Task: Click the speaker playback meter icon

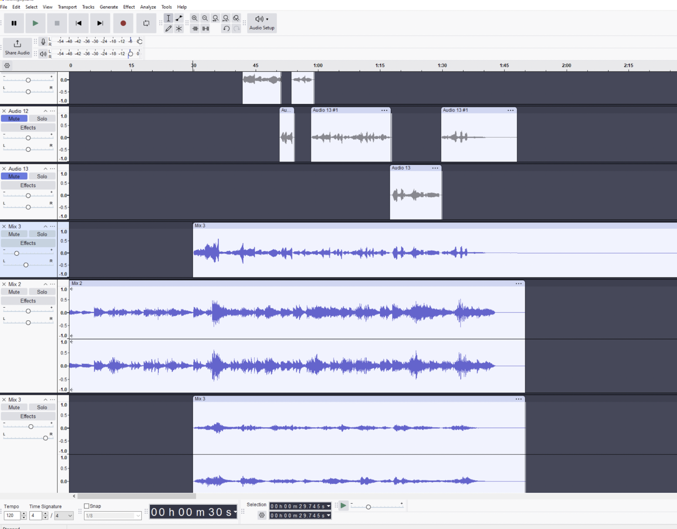Action: [x=43, y=54]
